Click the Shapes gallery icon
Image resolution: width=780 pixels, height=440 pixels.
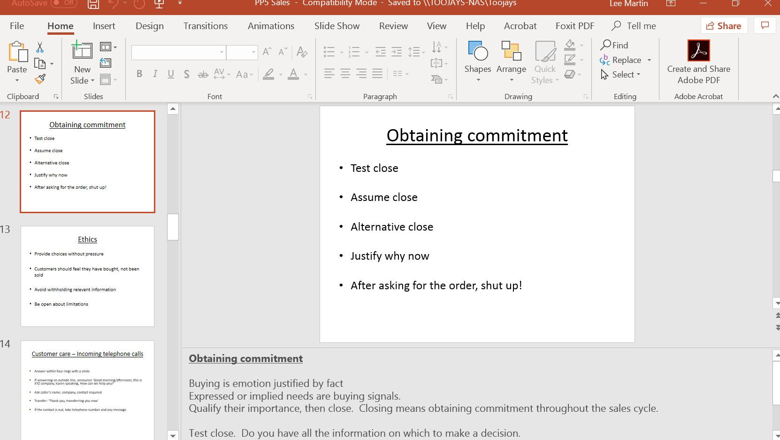click(478, 51)
